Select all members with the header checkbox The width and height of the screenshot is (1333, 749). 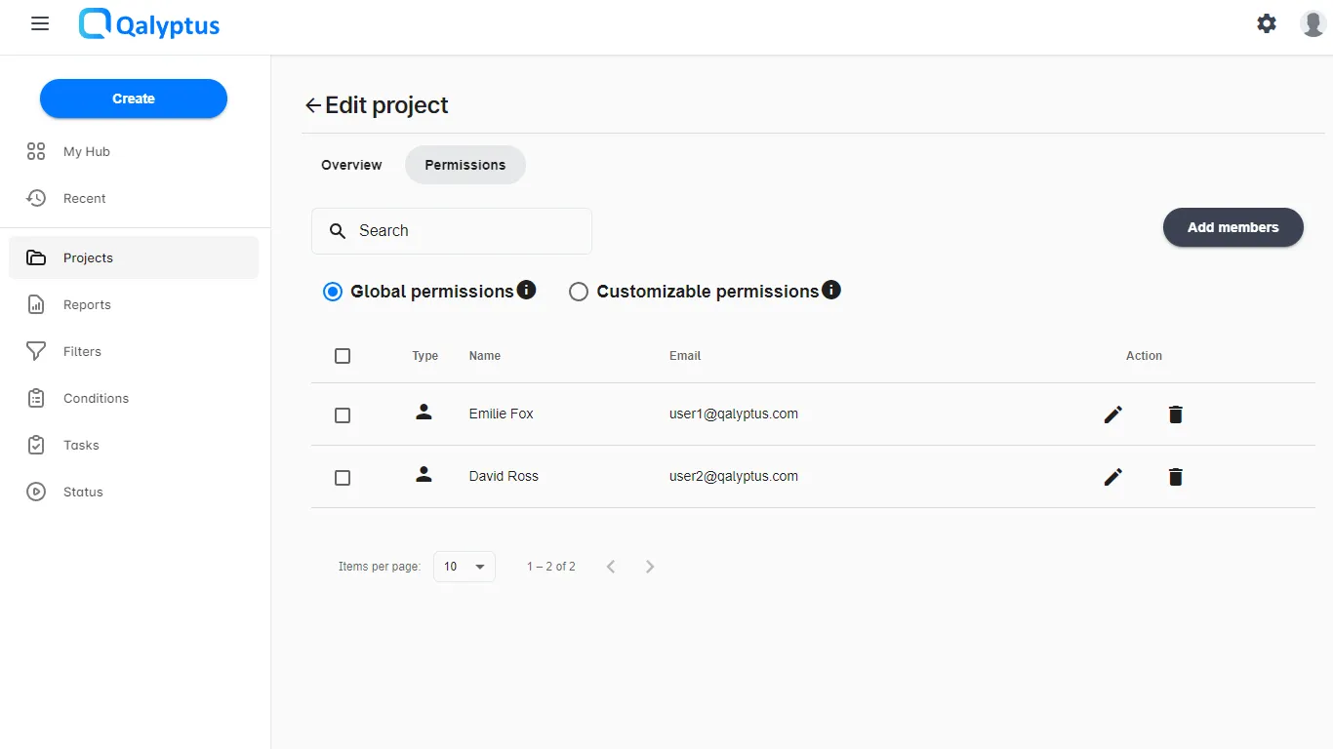pos(343,355)
